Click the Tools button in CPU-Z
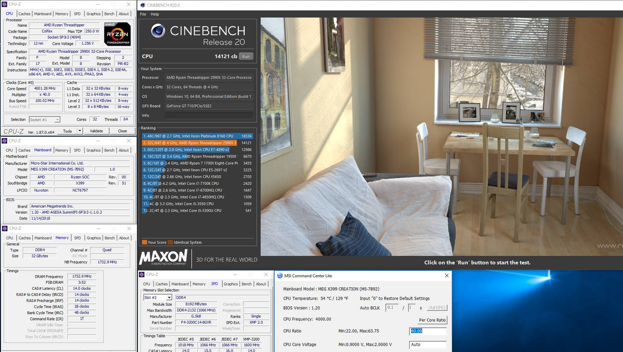 tap(67, 131)
